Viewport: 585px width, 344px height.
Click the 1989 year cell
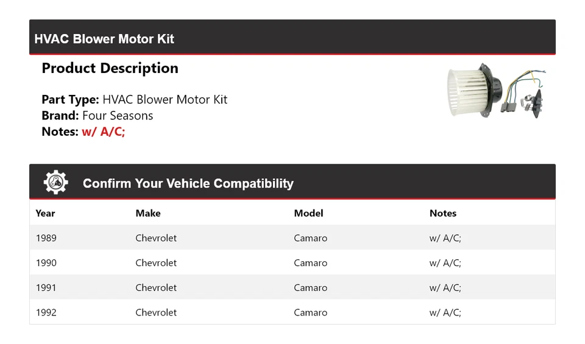[x=46, y=238]
